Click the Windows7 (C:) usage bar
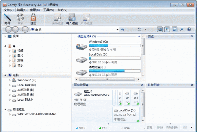 (x=115, y=45)
